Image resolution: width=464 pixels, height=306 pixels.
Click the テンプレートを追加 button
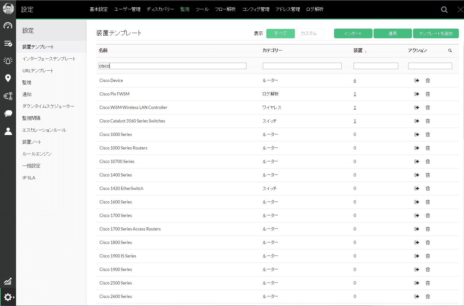435,33
